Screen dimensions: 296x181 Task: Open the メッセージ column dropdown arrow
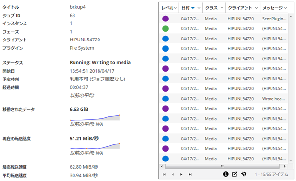(286, 8)
